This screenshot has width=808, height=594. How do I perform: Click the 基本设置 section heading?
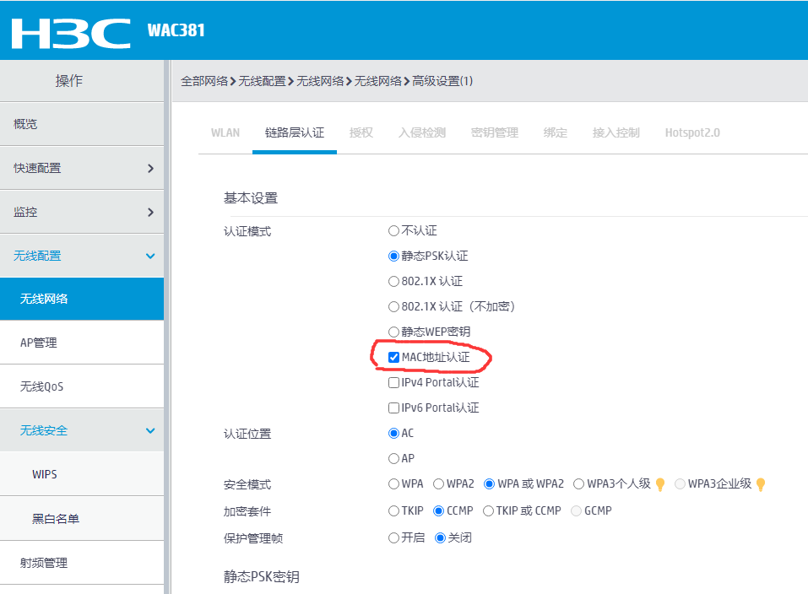(251, 198)
